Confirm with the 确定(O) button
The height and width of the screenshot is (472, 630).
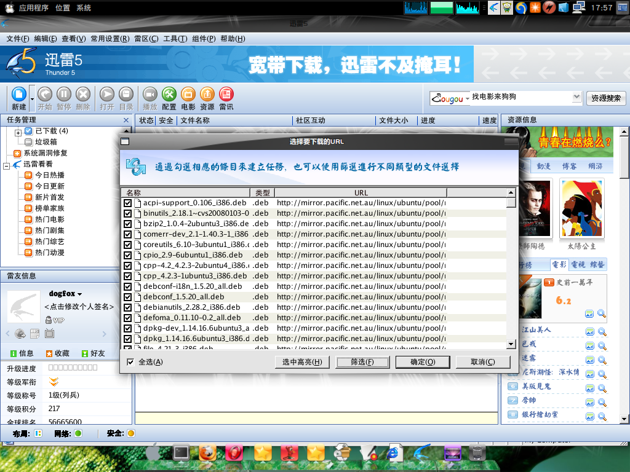[423, 362]
